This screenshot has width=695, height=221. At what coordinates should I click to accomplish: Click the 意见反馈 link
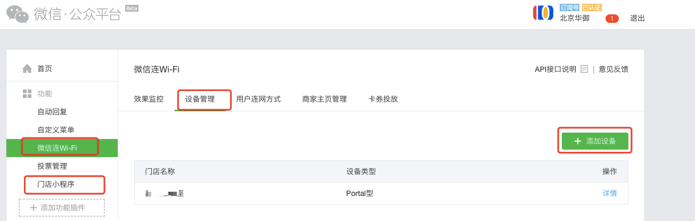coord(614,69)
